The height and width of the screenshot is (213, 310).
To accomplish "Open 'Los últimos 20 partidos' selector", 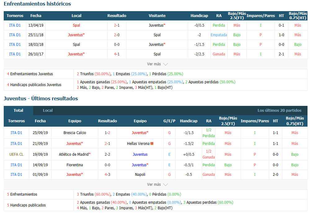I will pyautogui.click(x=279, y=110).
